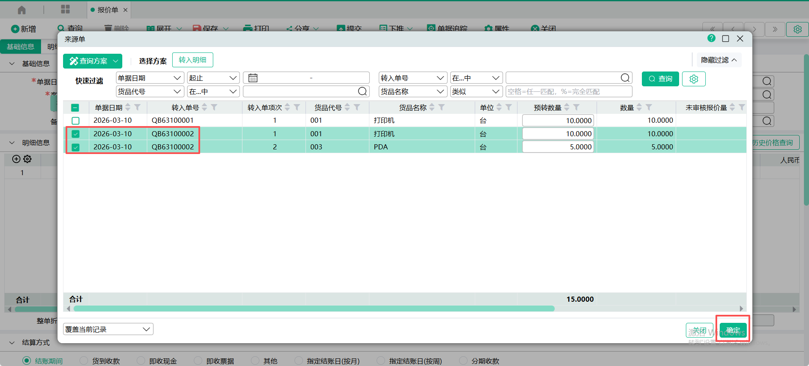
Task: Open the apps grid icon
Action: (65, 9)
